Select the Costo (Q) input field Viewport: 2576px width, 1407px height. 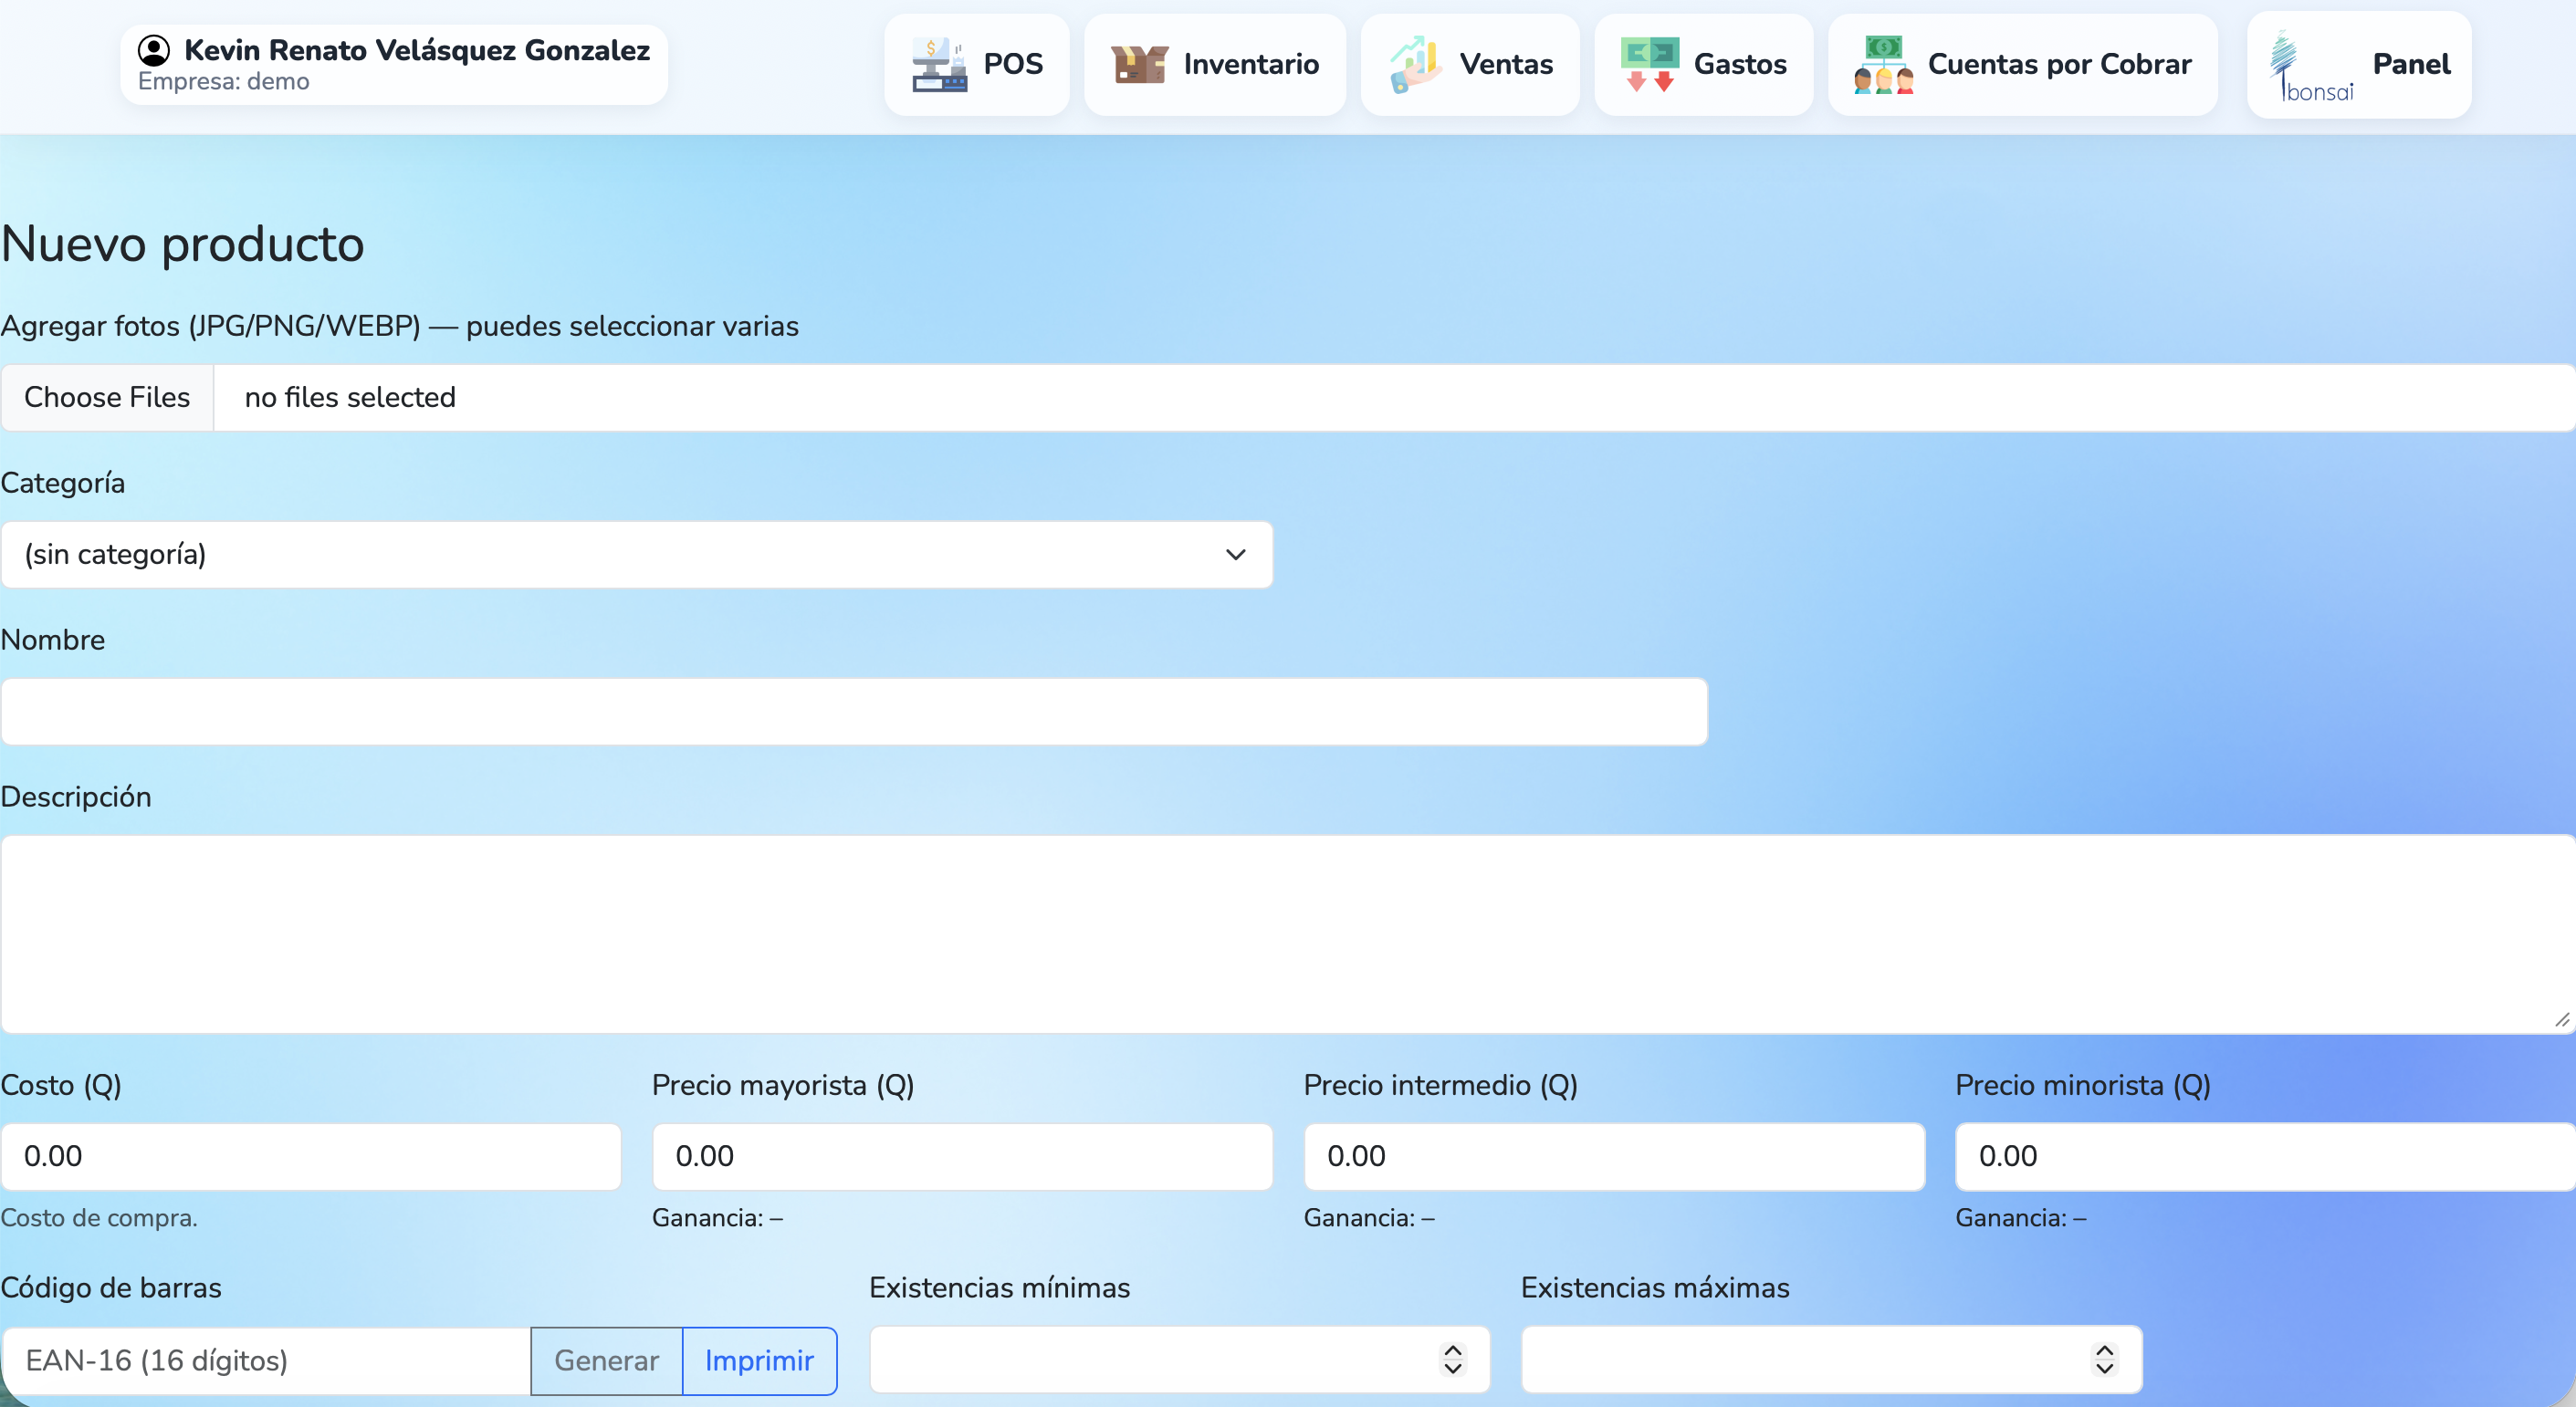(x=310, y=1156)
